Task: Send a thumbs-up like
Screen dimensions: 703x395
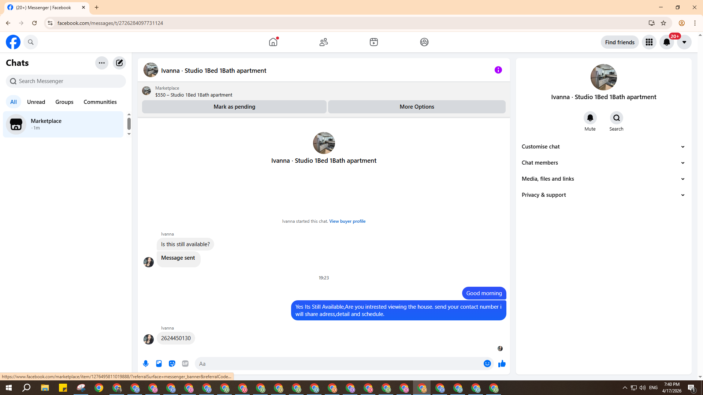Action: (x=502, y=364)
